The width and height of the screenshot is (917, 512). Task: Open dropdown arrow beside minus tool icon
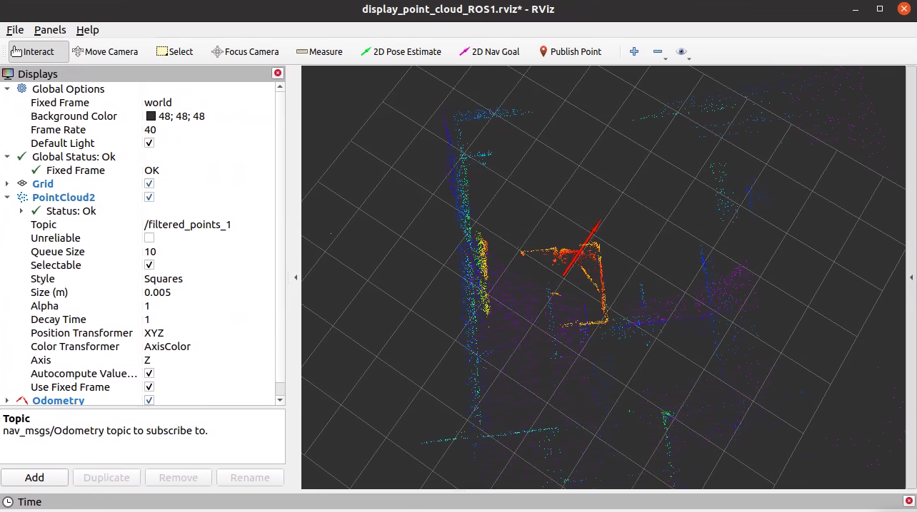[x=666, y=58]
